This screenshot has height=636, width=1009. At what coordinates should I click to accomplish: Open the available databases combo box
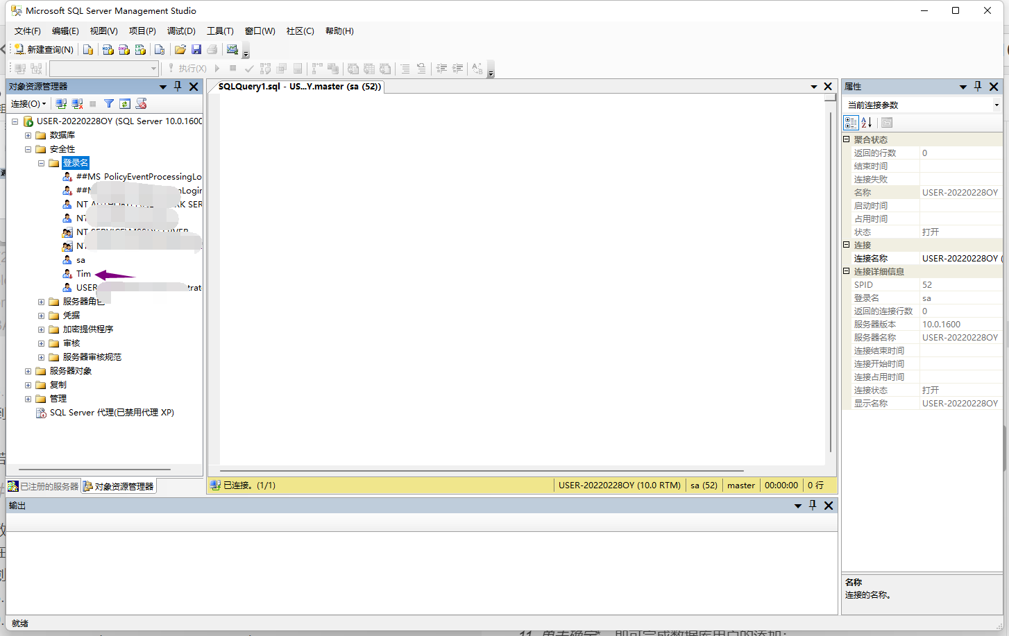pos(104,68)
